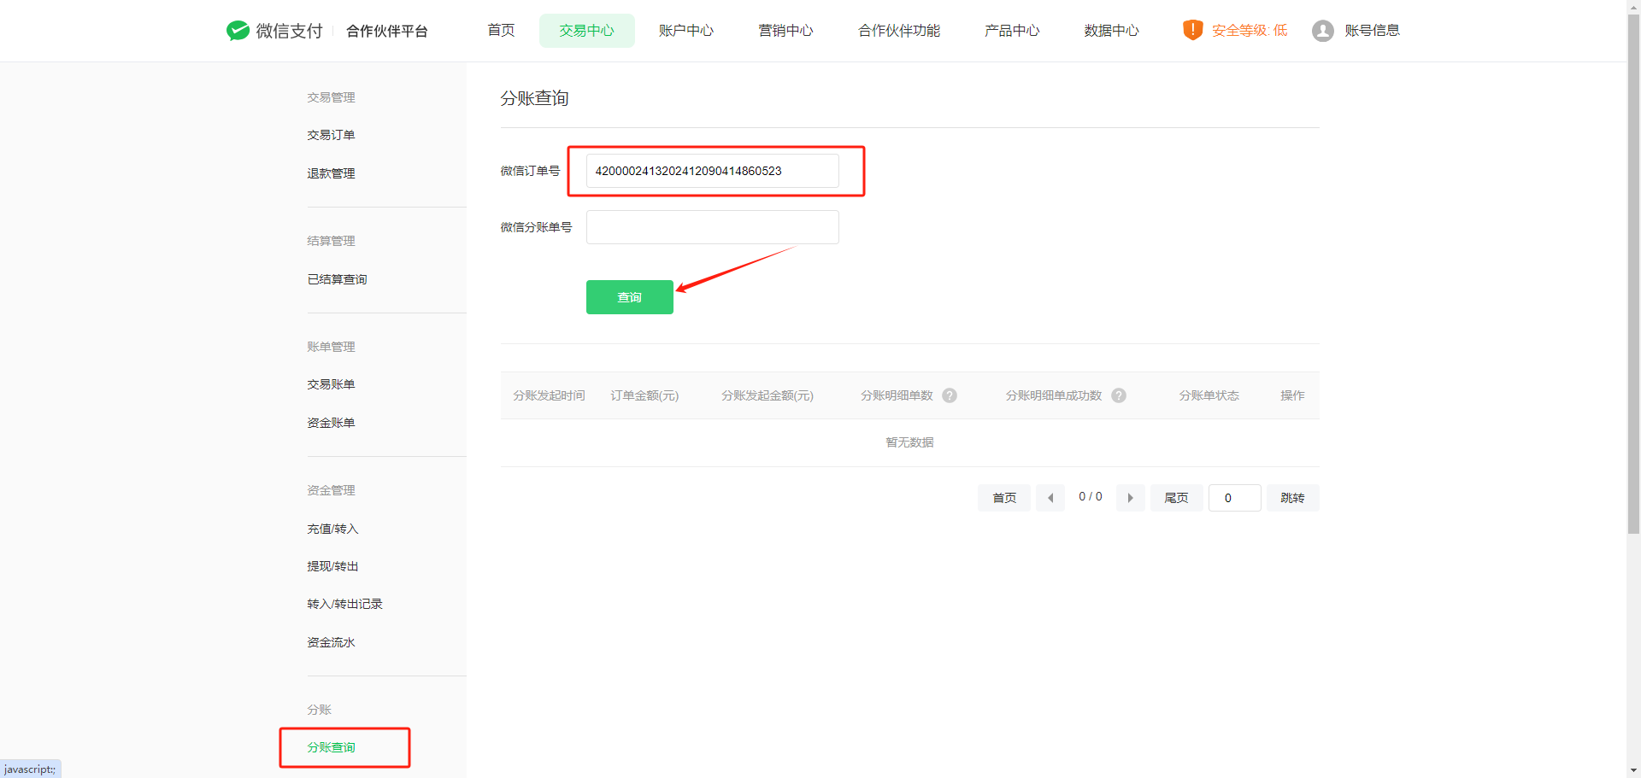Click the 跳转 button
This screenshot has height=778, width=1641.
click(1293, 498)
